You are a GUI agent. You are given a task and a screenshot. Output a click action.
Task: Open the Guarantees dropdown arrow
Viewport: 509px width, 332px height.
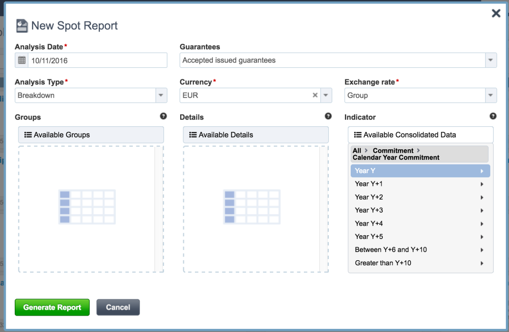pos(491,60)
